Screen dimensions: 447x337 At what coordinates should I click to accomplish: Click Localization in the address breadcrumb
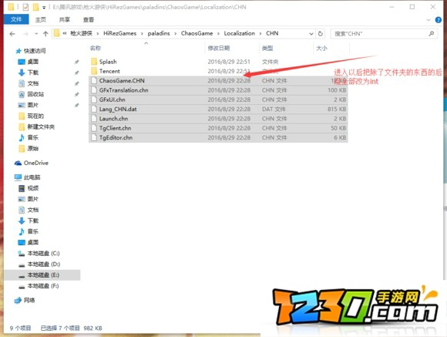point(239,33)
